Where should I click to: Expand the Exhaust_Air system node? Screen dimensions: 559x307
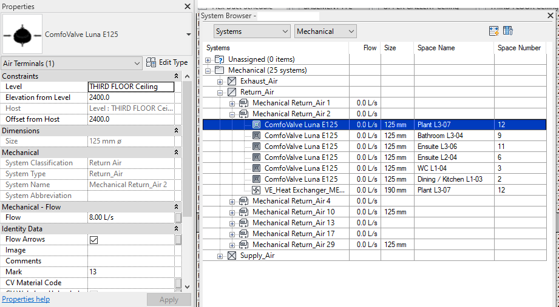pyautogui.click(x=220, y=82)
